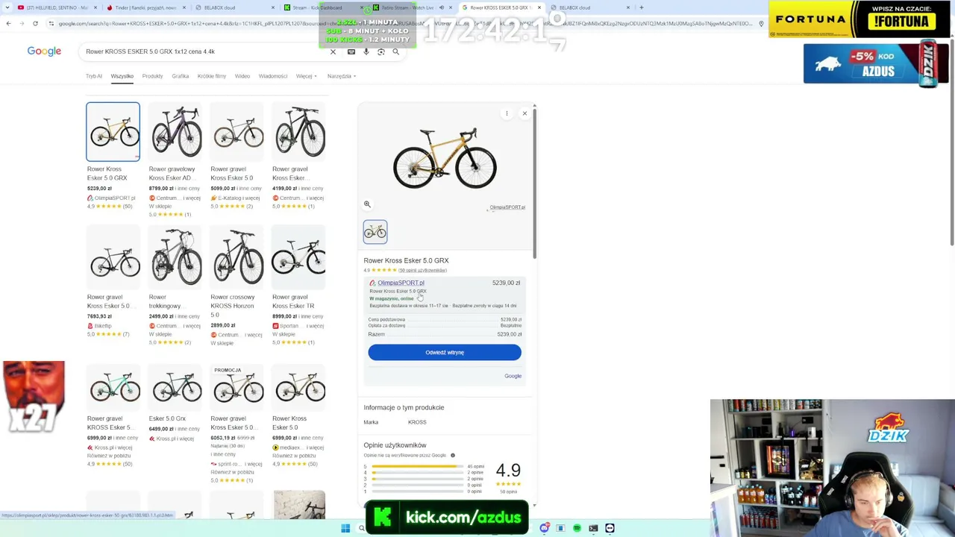Open the on-screen keyboard input tool
955x537 pixels.
tap(351, 51)
